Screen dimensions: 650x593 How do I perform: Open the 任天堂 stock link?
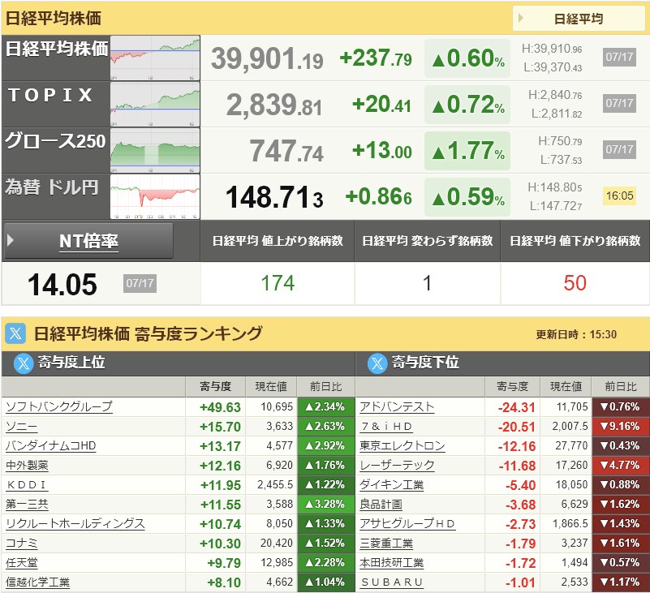(22, 562)
